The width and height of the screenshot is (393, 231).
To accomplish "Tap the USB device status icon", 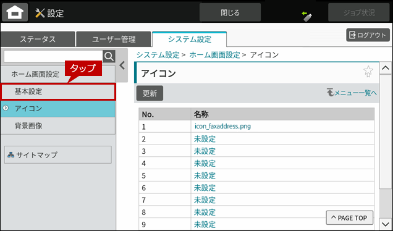I will [x=307, y=16].
